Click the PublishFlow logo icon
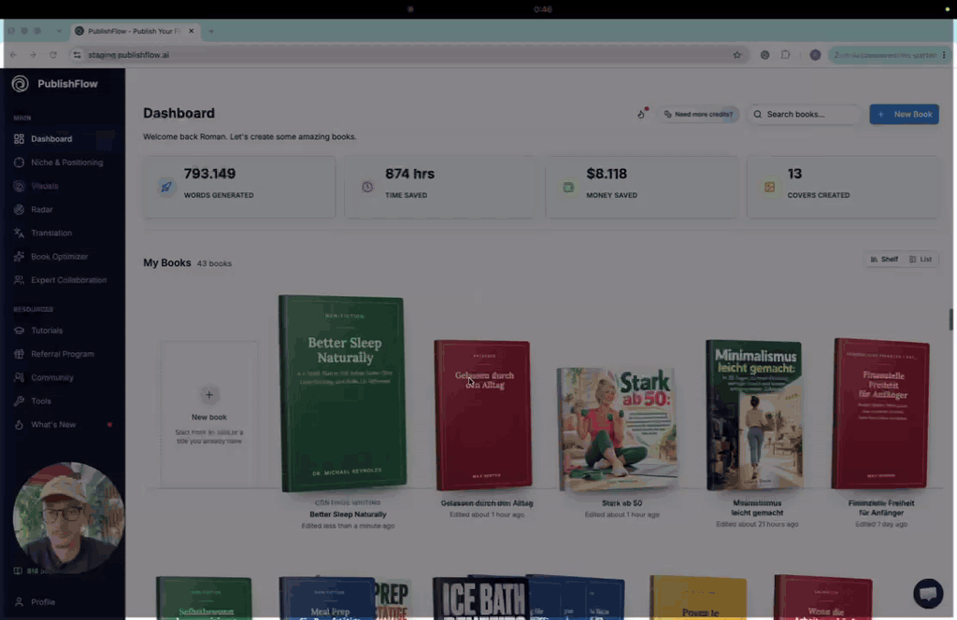The image size is (957, 620). 21,83
